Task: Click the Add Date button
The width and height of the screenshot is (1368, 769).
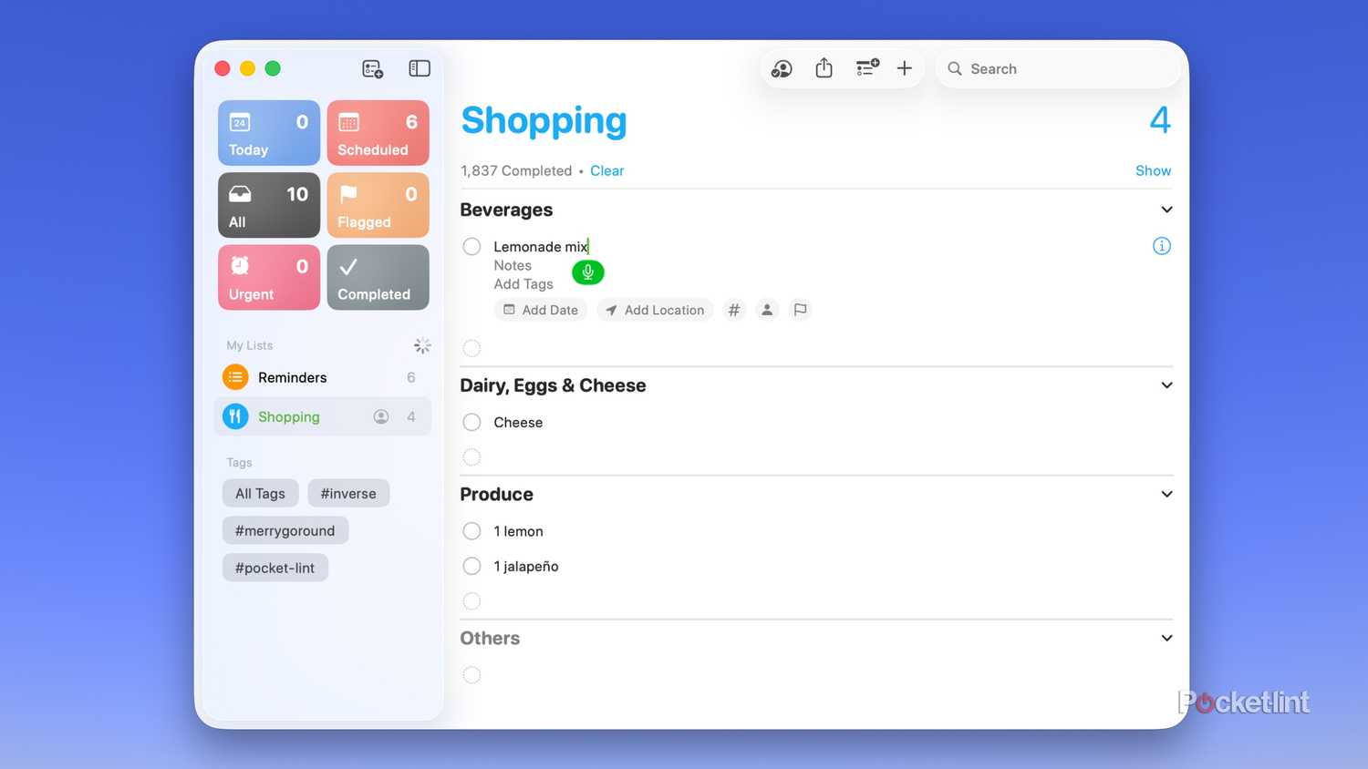Action: 541,310
